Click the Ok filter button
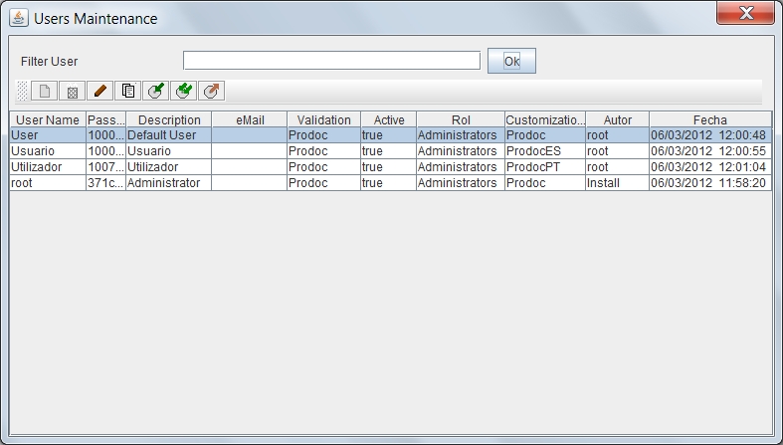This screenshot has height=445, width=783. click(511, 61)
